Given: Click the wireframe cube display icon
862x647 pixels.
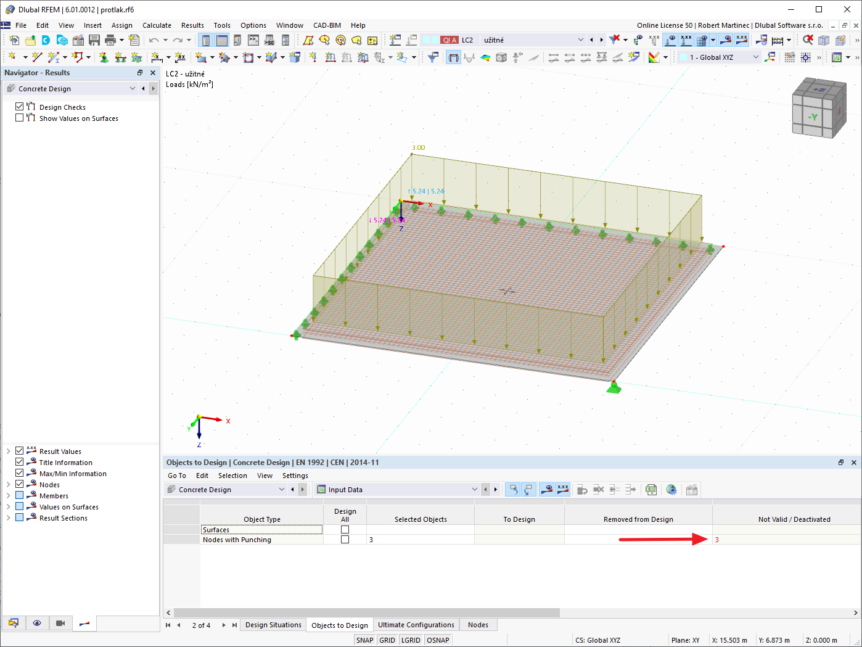Looking at the screenshot, I should (824, 40).
